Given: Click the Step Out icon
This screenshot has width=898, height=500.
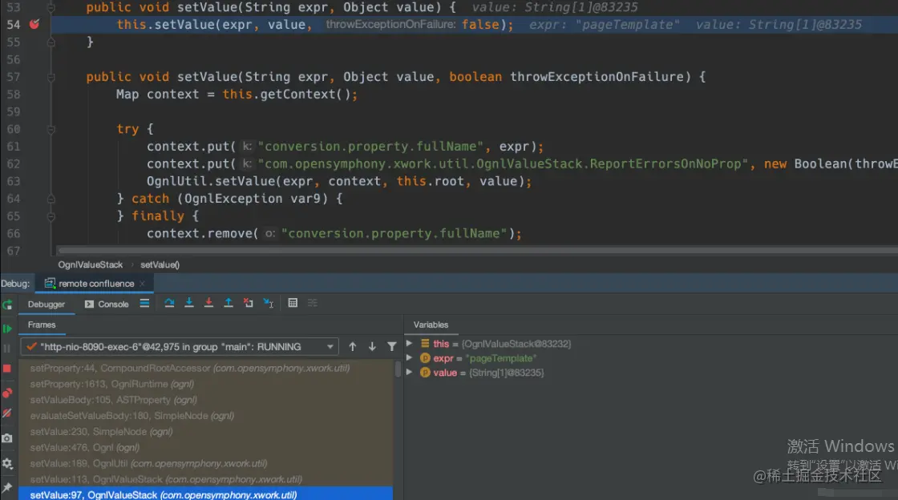Looking at the screenshot, I should (228, 303).
